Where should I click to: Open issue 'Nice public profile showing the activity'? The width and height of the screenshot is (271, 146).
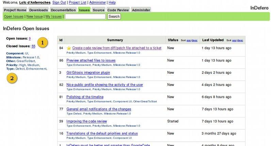[105, 85]
